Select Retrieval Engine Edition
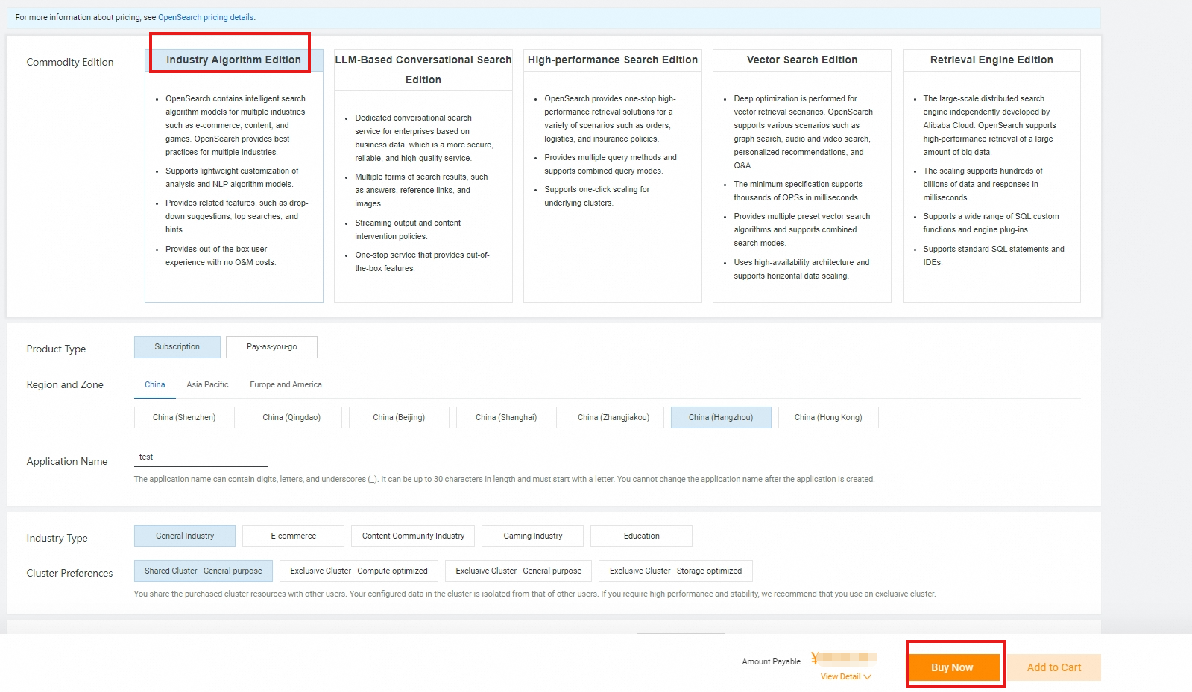Screen dimensions: 1192x692 pyautogui.click(x=991, y=176)
